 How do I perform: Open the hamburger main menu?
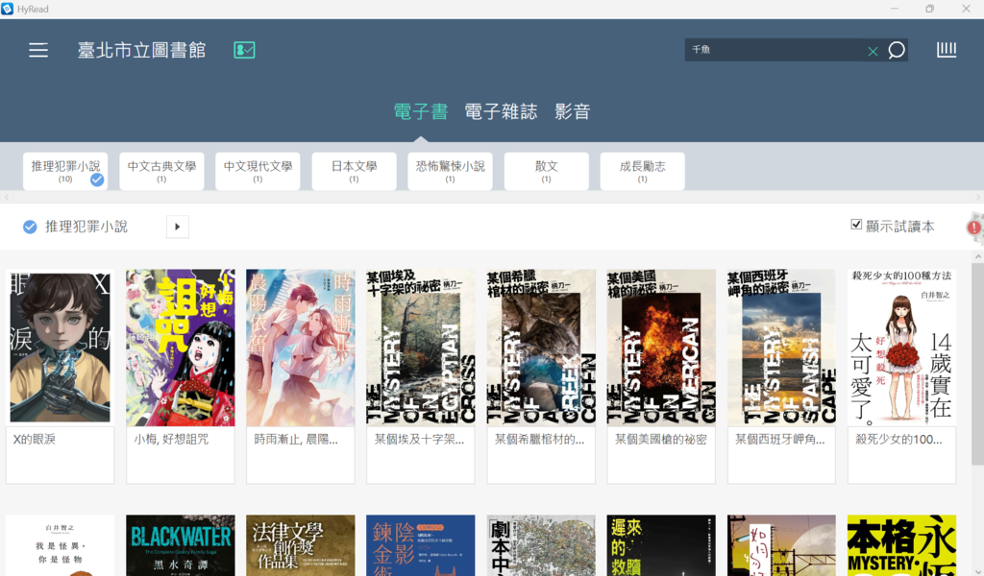(x=38, y=50)
